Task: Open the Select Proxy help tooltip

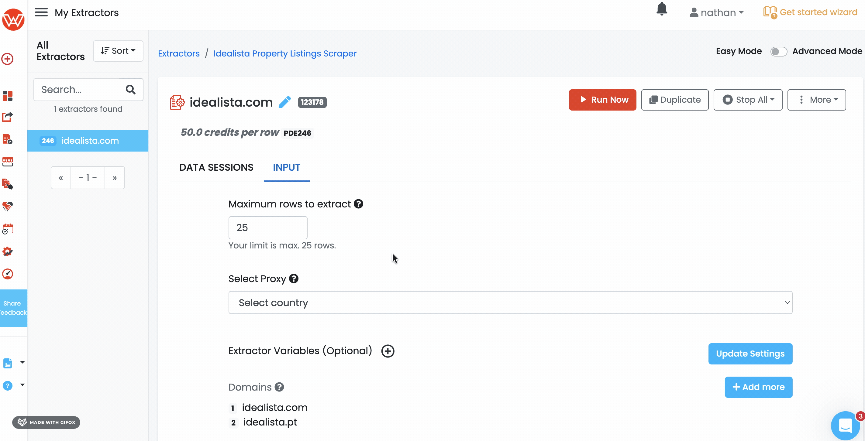Action: coord(294,278)
